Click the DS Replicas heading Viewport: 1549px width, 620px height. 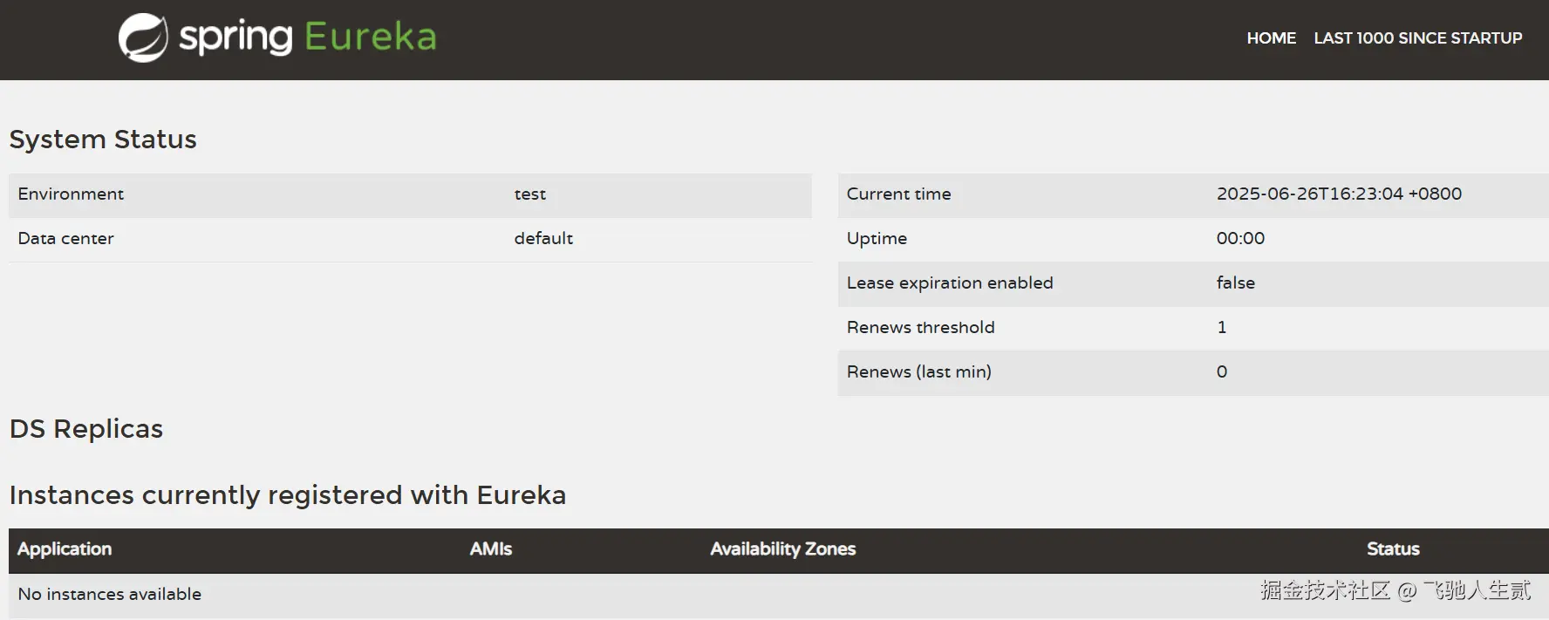(x=86, y=429)
